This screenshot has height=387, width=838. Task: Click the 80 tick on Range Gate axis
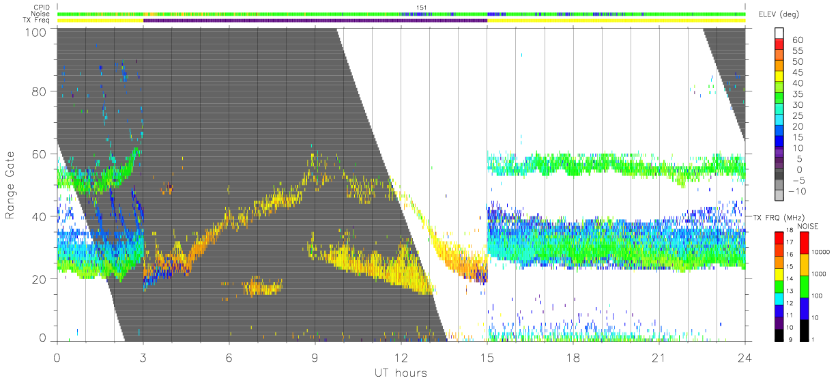(x=40, y=91)
